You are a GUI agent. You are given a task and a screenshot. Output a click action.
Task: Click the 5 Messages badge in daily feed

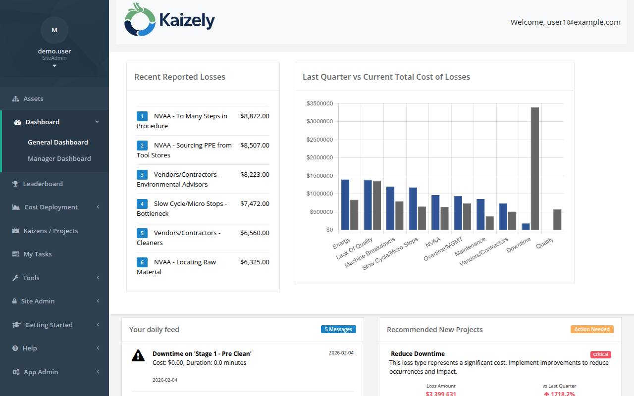coord(338,329)
